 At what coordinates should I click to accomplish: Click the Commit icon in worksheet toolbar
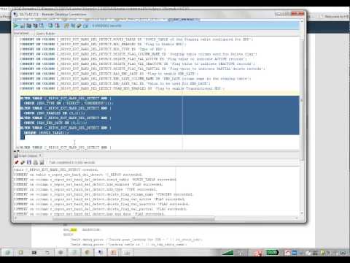coord(50,26)
